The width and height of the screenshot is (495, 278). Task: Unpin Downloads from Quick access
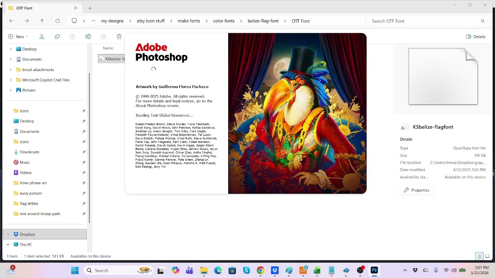(84, 152)
